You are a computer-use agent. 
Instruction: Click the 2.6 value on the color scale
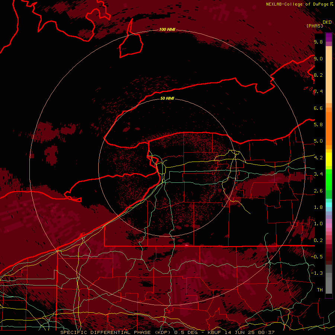click(318, 191)
